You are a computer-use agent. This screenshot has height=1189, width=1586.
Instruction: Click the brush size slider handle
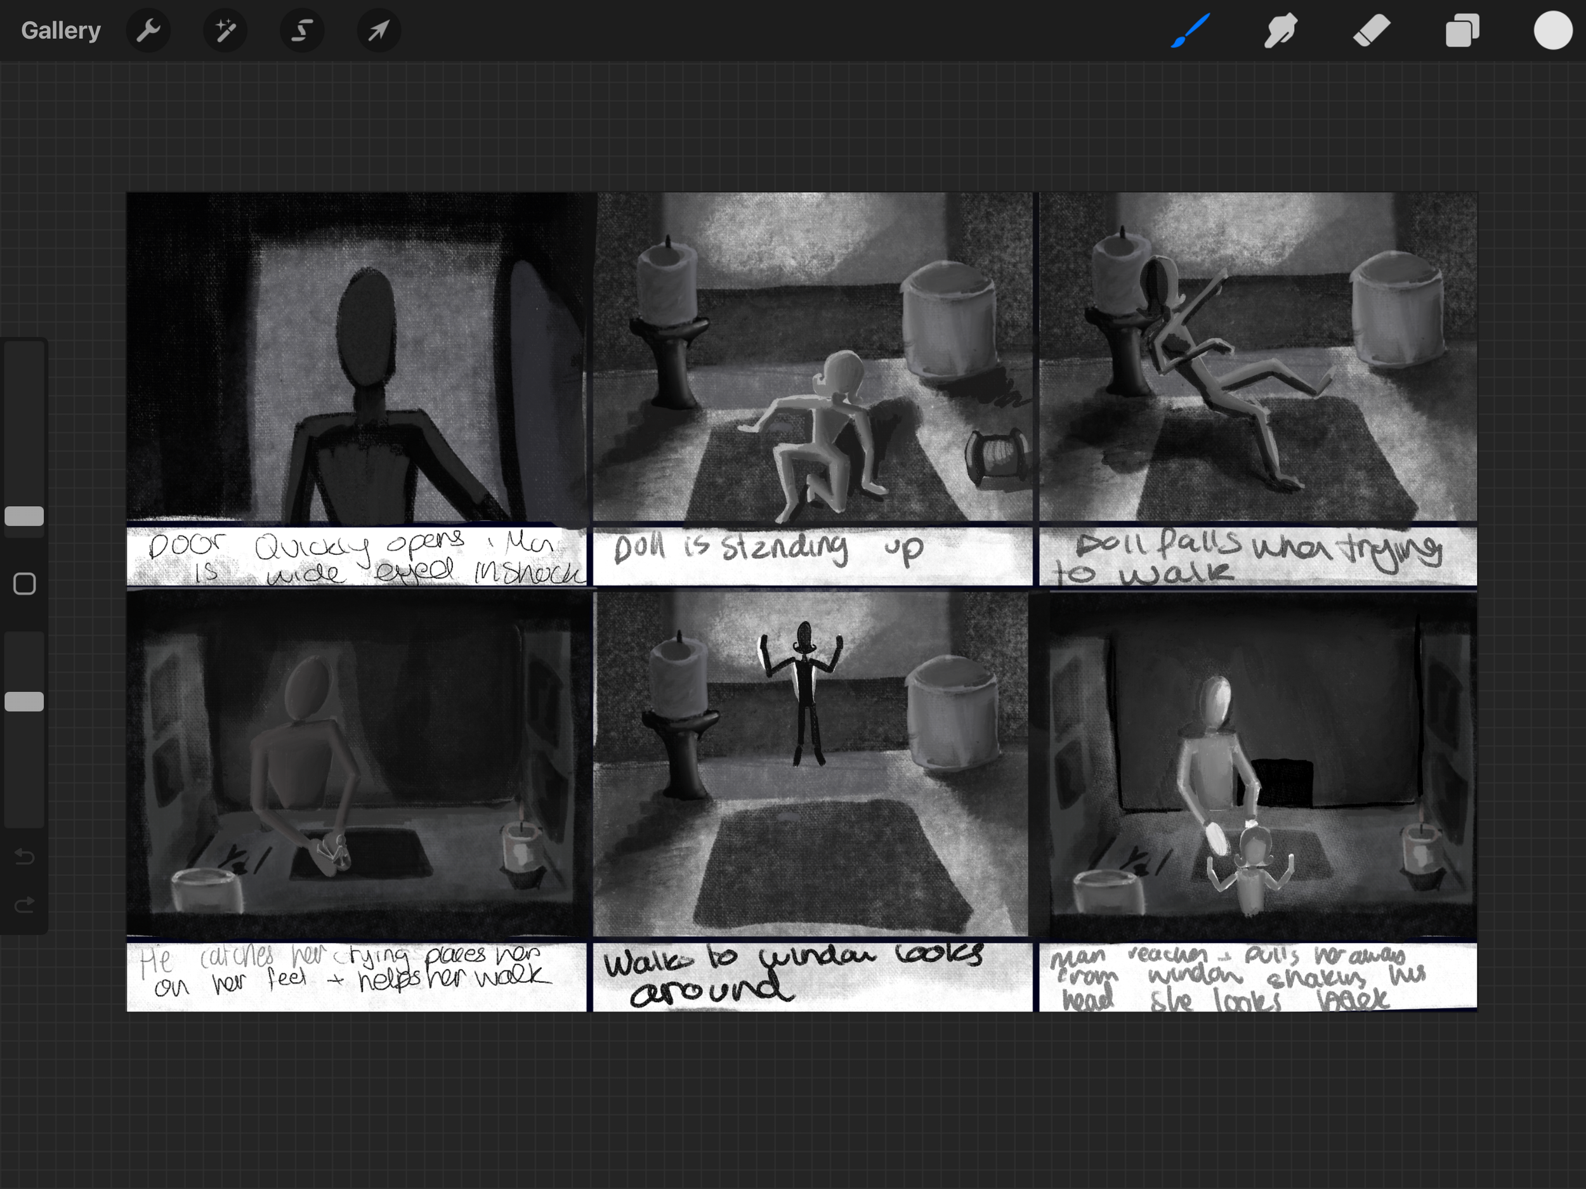pyautogui.click(x=24, y=516)
